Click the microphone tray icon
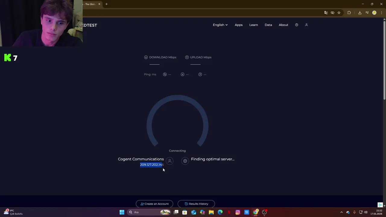This screenshot has height=217, width=386. pyautogui.click(x=354, y=212)
